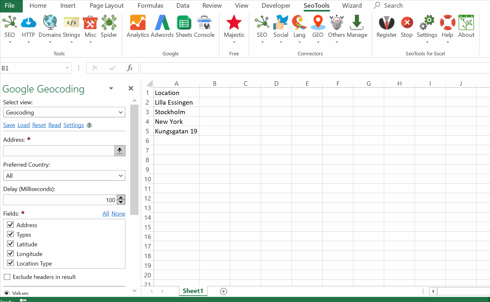This screenshot has height=302, width=490.
Task: Click the task pane vertical scrollbar
Action: 134,160
